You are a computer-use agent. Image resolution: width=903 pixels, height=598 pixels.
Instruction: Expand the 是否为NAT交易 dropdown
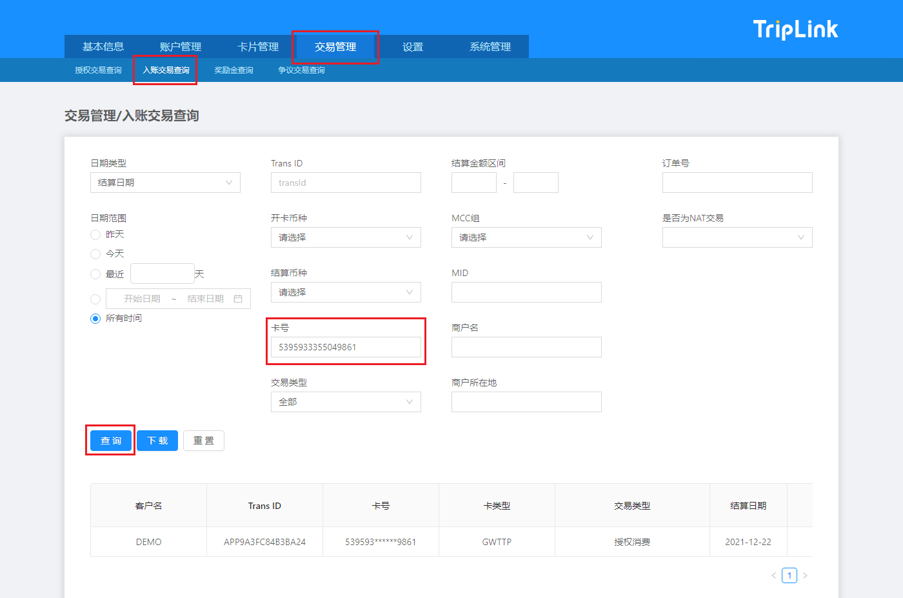click(x=737, y=237)
